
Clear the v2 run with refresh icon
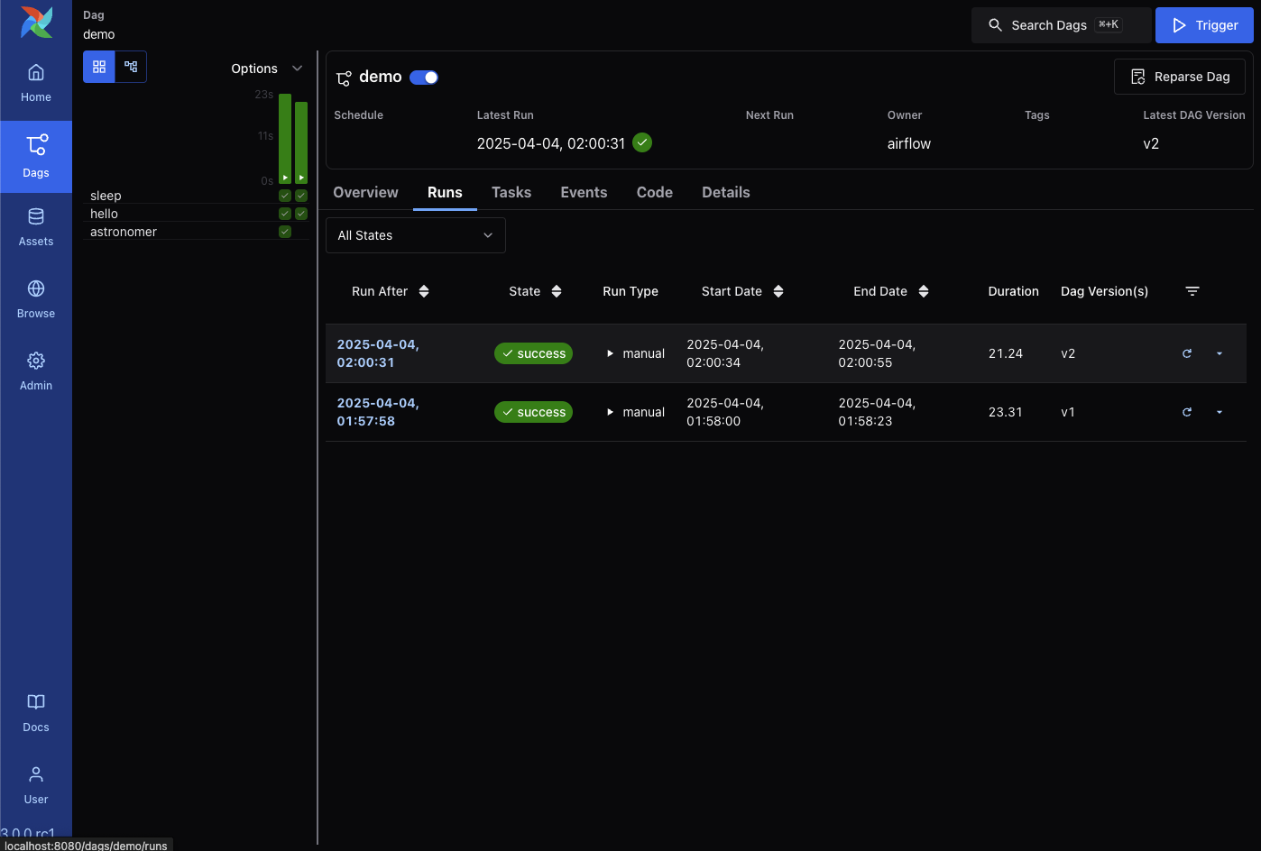pyautogui.click(x=1187, y=353)
